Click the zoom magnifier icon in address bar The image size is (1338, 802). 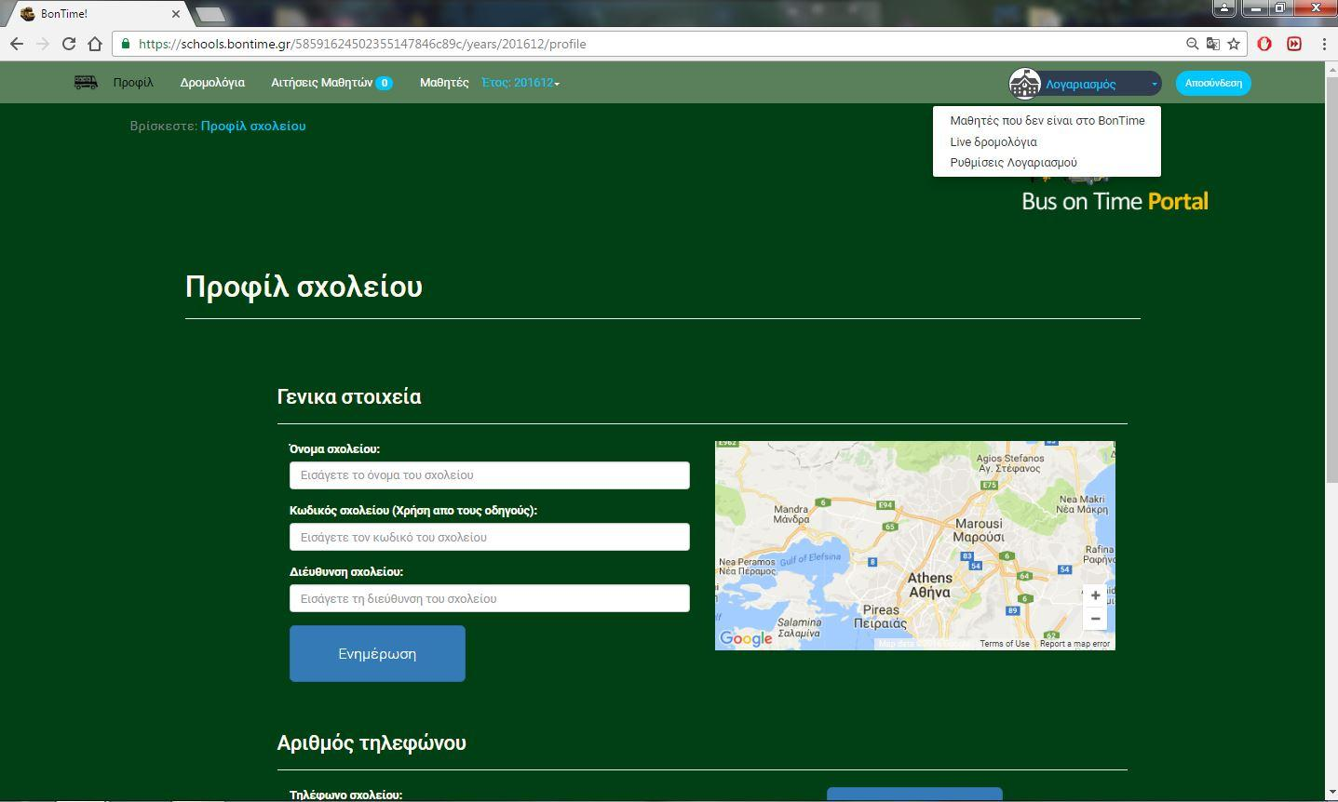tap(1192, 44)
